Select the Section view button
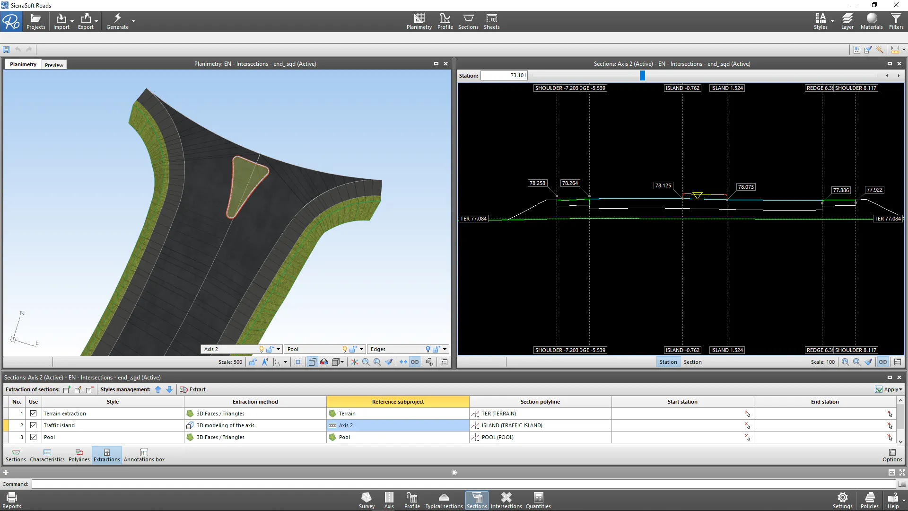 (692, 362)
